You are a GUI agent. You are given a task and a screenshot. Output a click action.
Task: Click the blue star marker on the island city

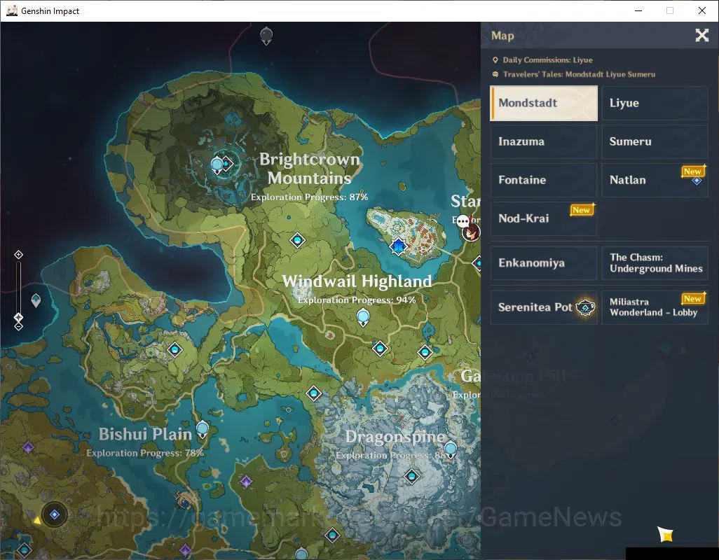coord(398,246)
